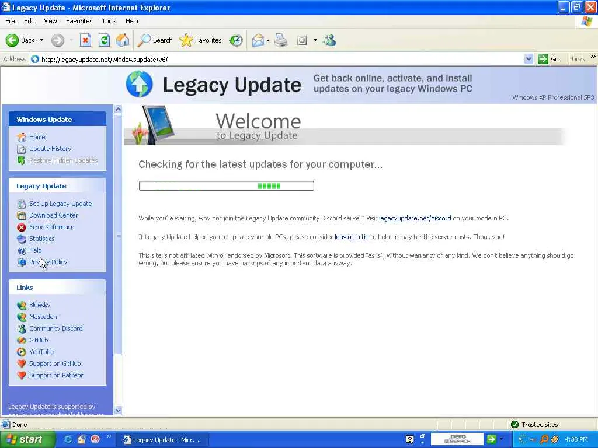
Task: Click the green Nero Search go arrow
Action: [x=492, y=439]
